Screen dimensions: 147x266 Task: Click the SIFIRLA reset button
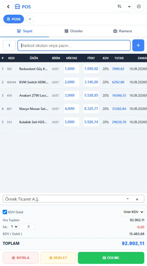(x=21, y=258)
